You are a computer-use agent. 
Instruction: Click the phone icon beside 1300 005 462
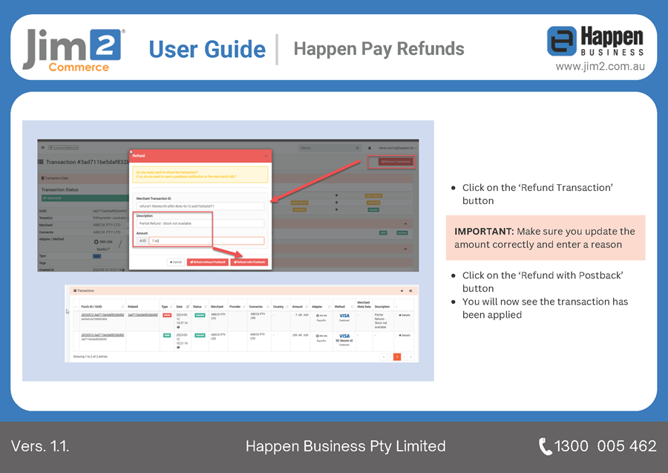545,446
